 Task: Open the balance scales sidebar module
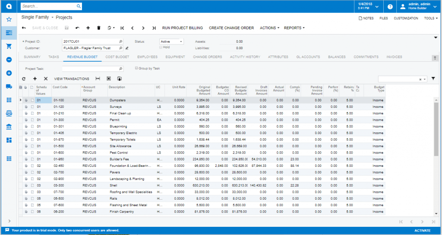(x=9, y=113)
